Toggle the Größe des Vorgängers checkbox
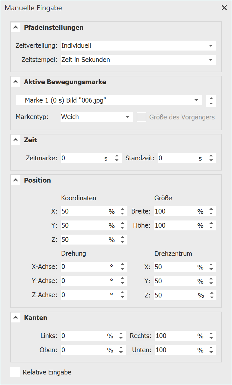The image size is (232, 385). point(141,117)
